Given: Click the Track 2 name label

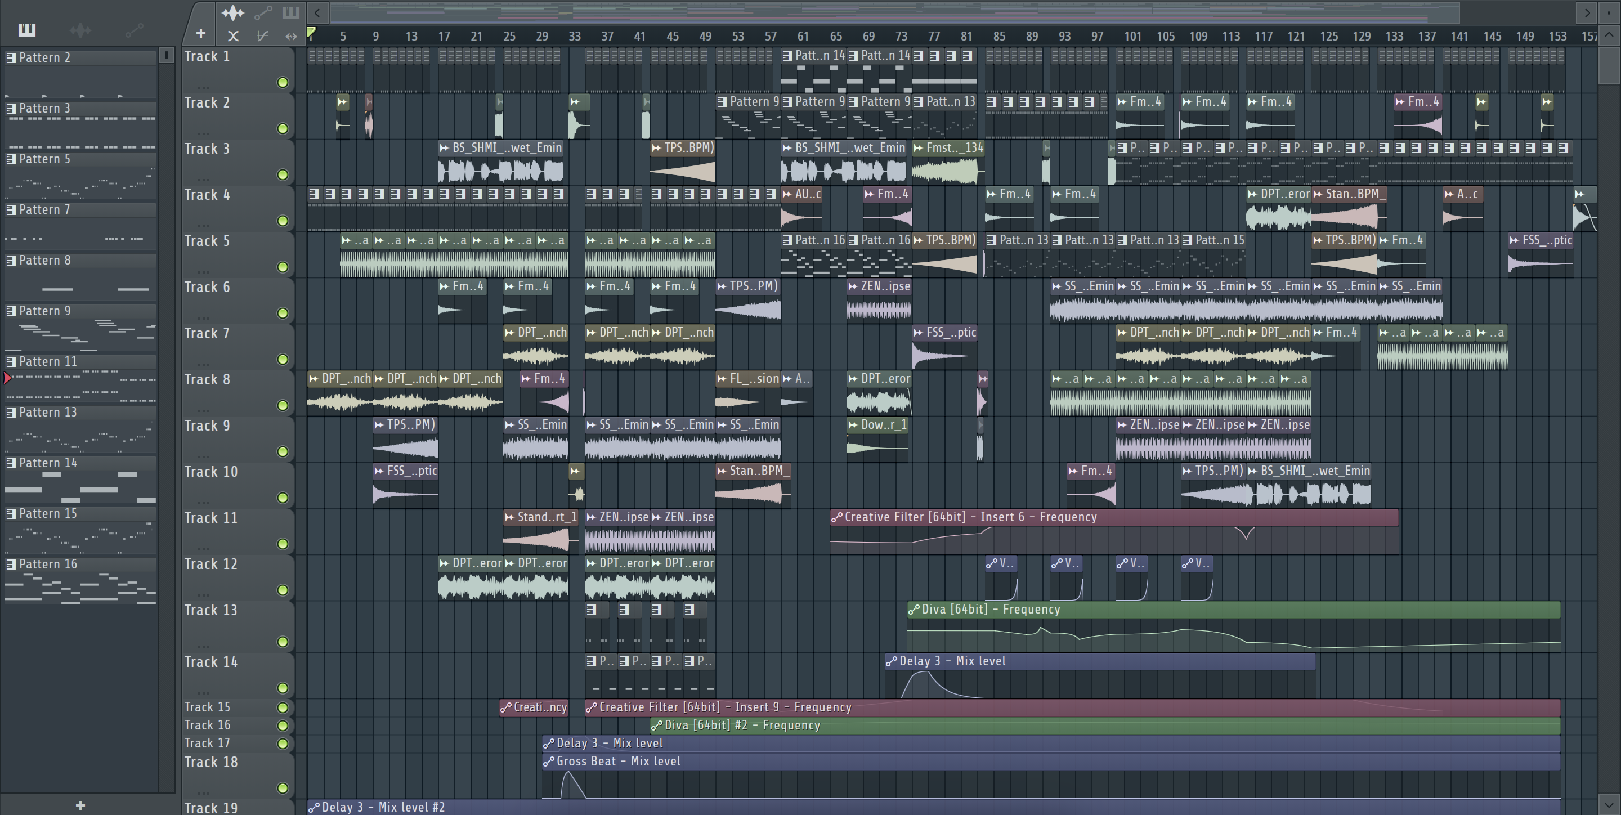Looking at the screenshot, I should (x=207, y=102).
